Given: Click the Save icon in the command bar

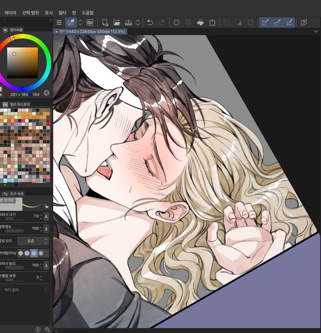Looking at the screenshot, I should click(128, 22).
